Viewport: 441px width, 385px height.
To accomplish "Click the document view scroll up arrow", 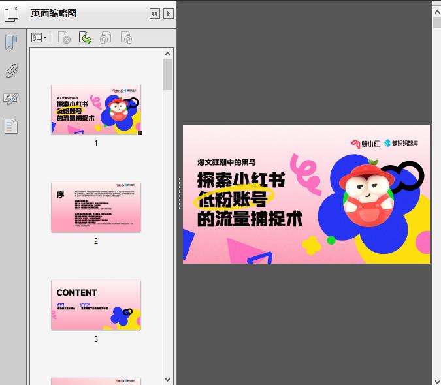I will tap(437, 12).
